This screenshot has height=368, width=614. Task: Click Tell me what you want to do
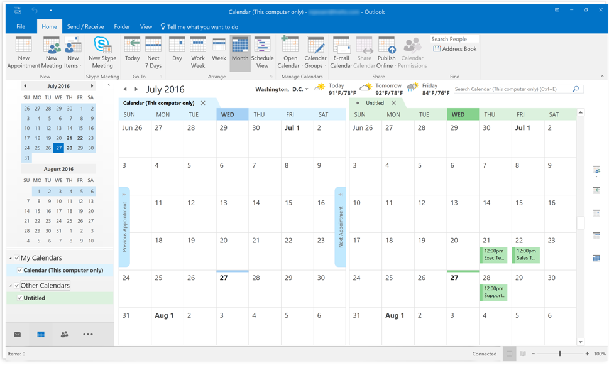tap(199, 27)
